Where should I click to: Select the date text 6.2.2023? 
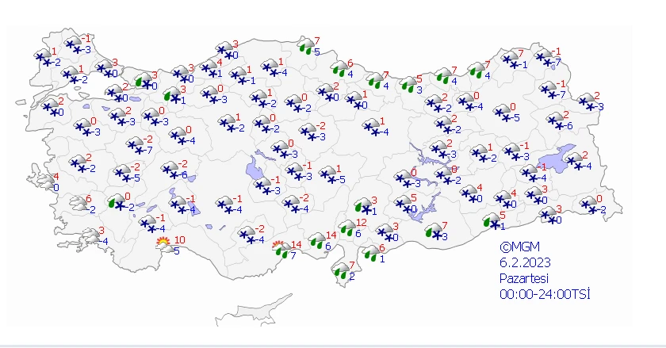[525, 262]
